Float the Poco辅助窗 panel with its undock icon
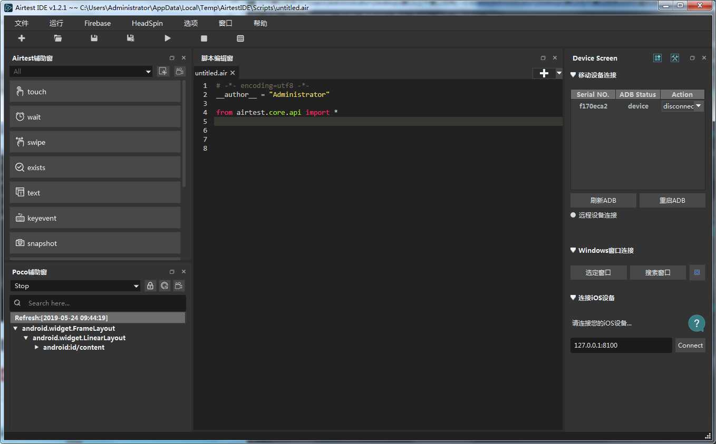The image size is (716, 444). [172, 272]
